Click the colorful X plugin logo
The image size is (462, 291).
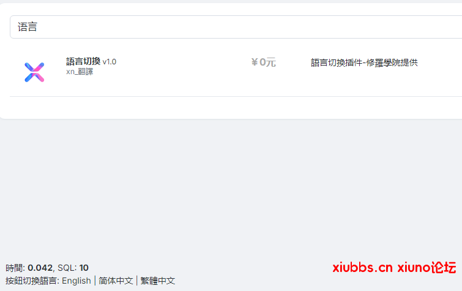[34, 72]
